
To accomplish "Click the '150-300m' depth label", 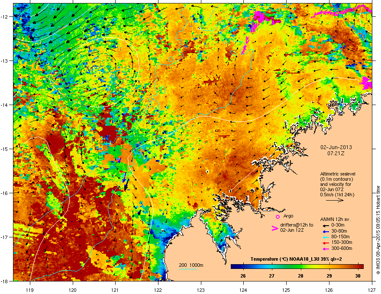I will point(342,242).
